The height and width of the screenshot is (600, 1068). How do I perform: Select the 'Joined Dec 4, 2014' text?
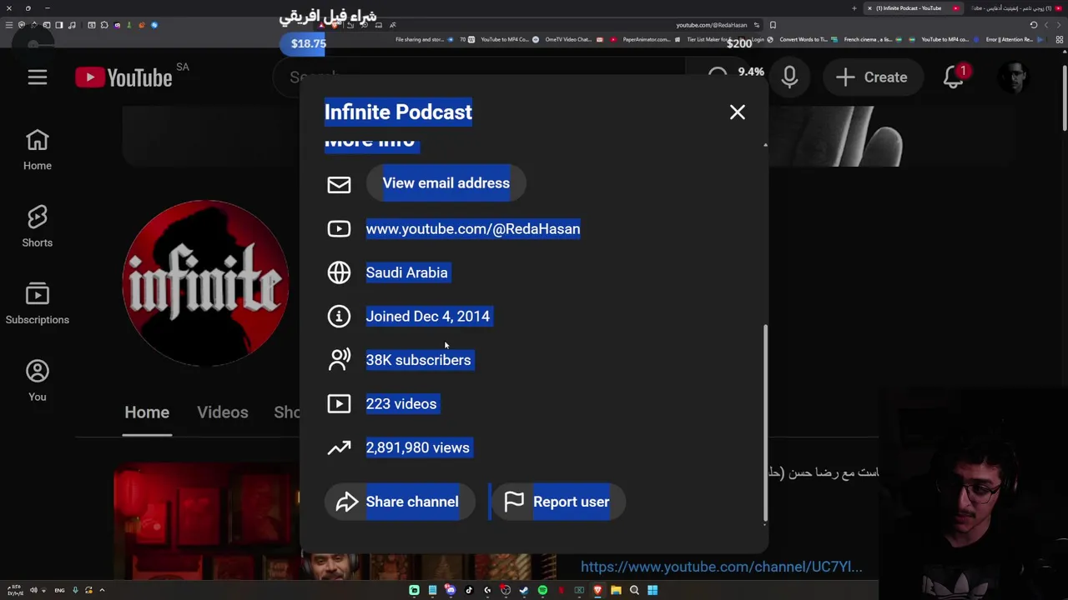(428, 316)
